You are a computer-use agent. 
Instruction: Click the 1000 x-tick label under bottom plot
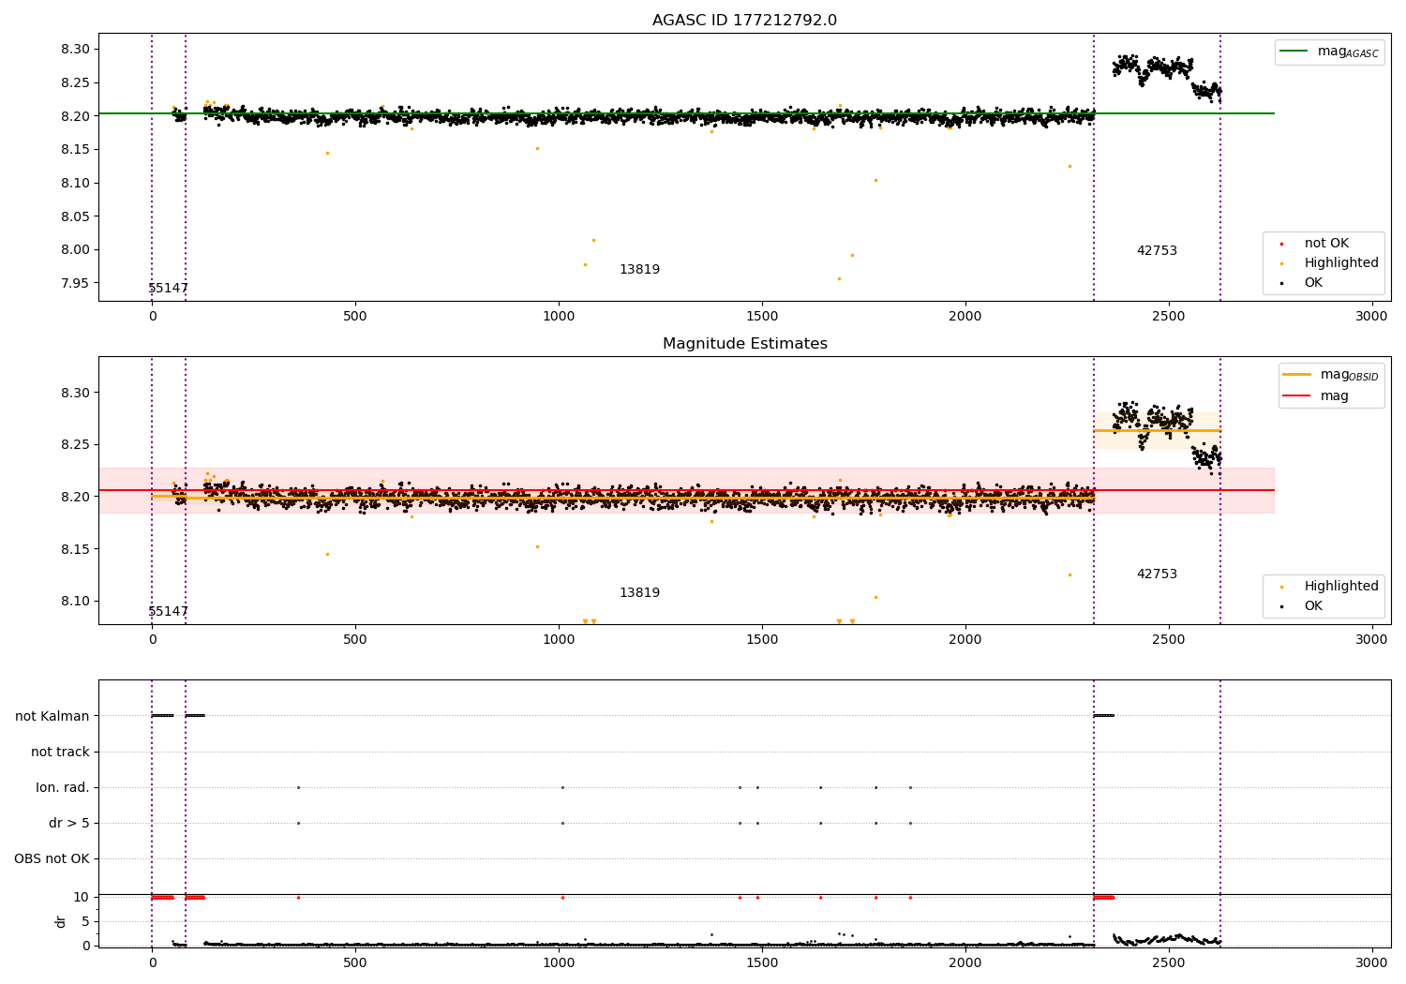pos(559,963)
